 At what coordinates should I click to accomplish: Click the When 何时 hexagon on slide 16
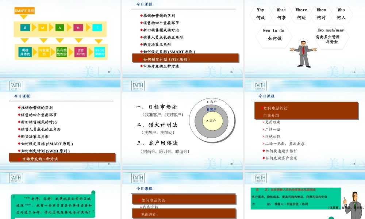point(321,14)
